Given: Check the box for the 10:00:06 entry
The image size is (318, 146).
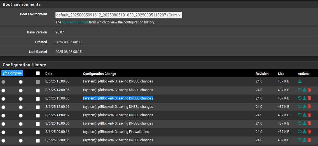Looking at the screenshot, I should point(38,124).
